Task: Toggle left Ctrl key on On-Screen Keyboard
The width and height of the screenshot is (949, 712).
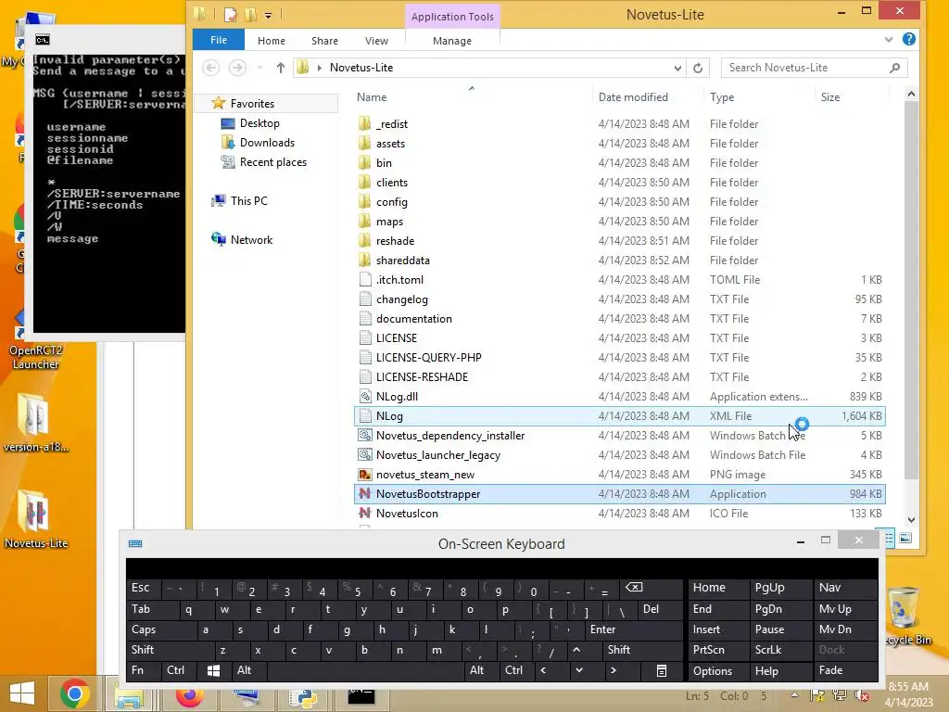Action: coord(179,670)
